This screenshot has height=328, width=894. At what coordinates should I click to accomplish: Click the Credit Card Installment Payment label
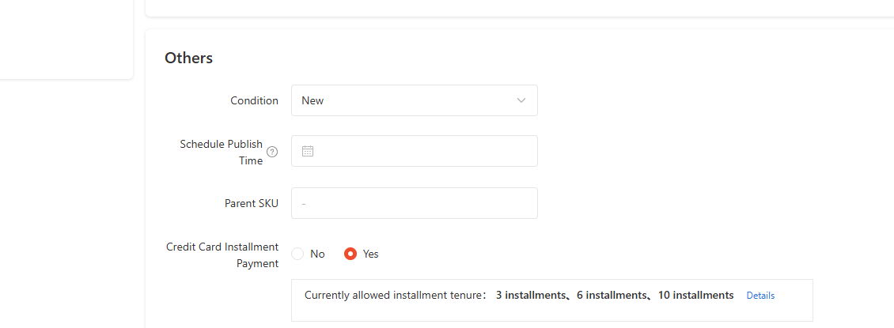coord(222,255)
